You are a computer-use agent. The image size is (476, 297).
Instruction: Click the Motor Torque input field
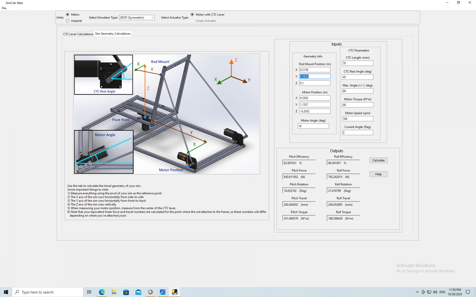pyautogui.click(x=357, y=105)
